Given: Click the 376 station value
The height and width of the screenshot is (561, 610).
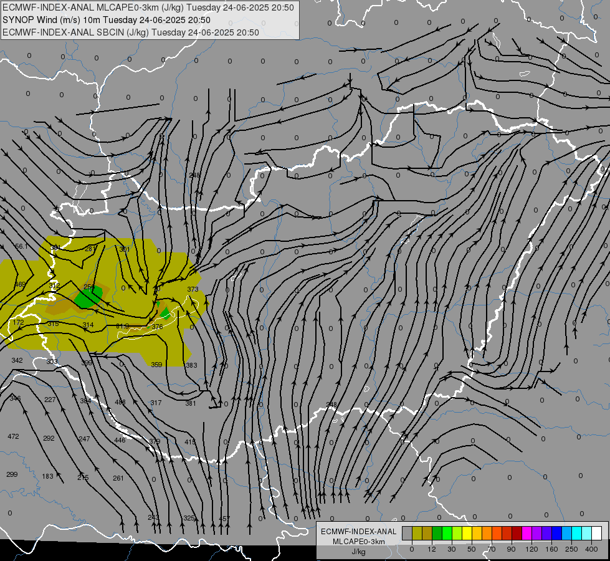Looking at the screenshot, I should click(x=157, y=327).
